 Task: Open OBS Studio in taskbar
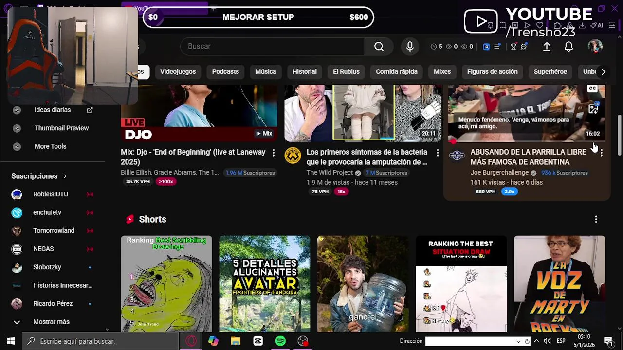[x=303, y=341]
